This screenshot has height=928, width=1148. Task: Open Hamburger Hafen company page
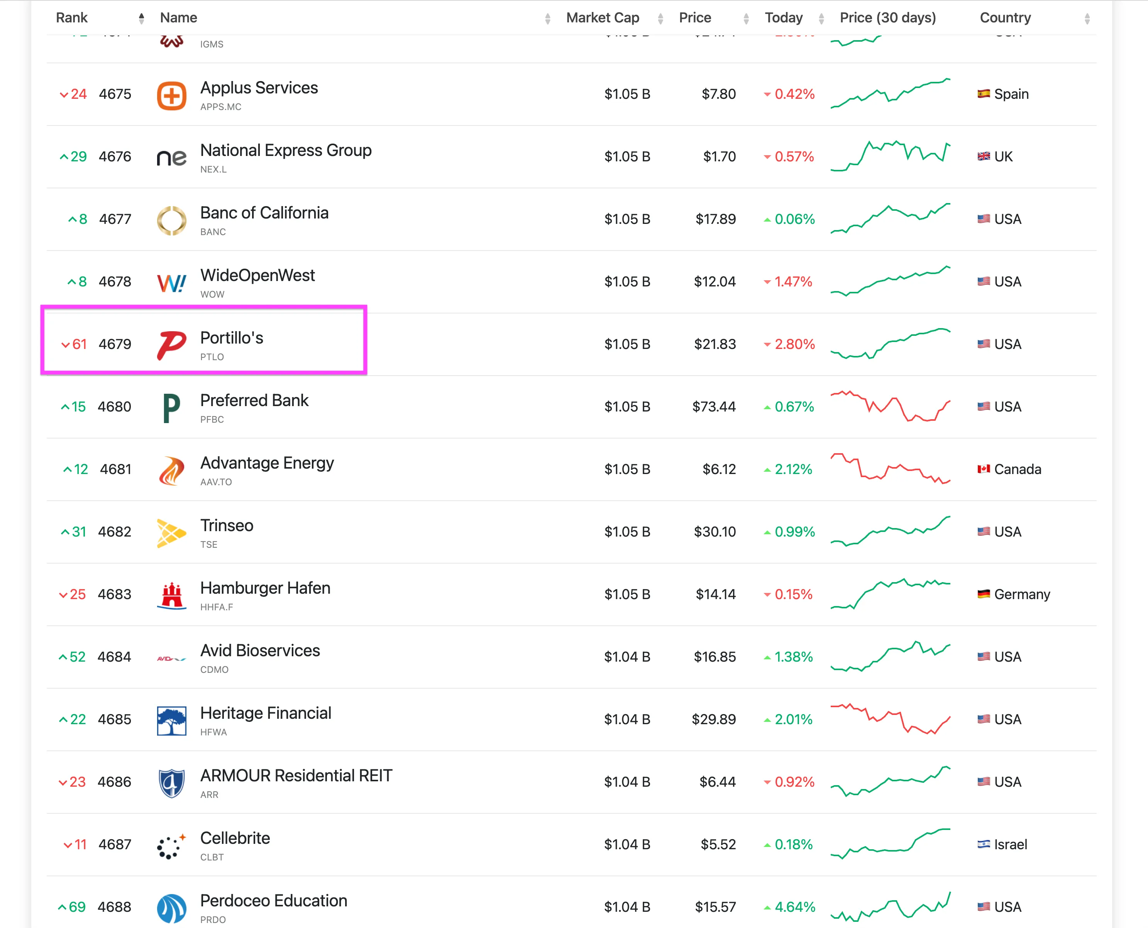265,588
